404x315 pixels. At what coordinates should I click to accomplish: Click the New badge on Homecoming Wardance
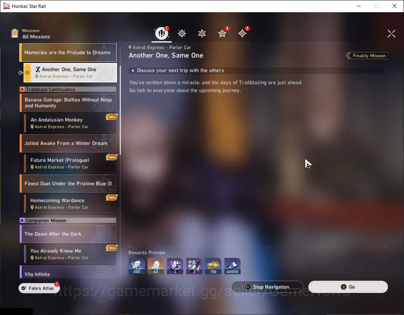click(x=112, y=198)
